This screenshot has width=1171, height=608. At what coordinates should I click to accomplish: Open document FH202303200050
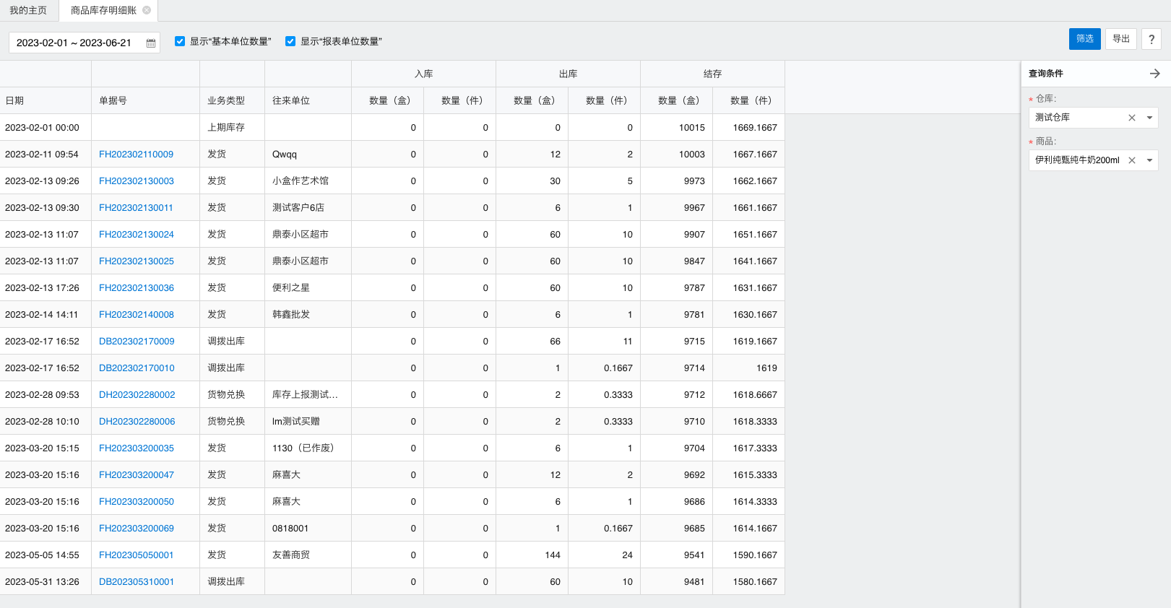pos(136,502)
